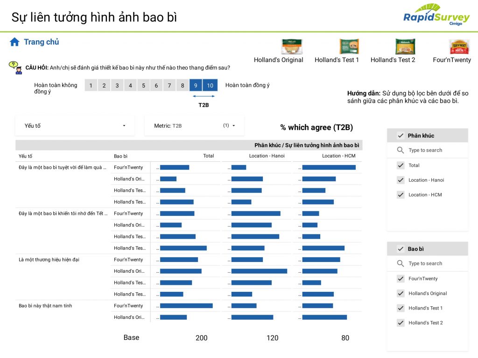
Task: Click the home icon beside Trang chủ
Action: point(14,41)
